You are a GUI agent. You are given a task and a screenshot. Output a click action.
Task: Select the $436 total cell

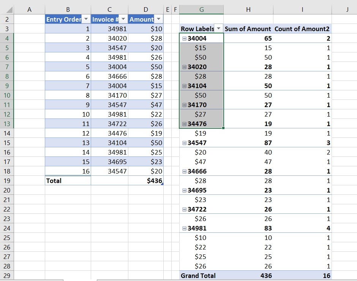pos(145,181)
